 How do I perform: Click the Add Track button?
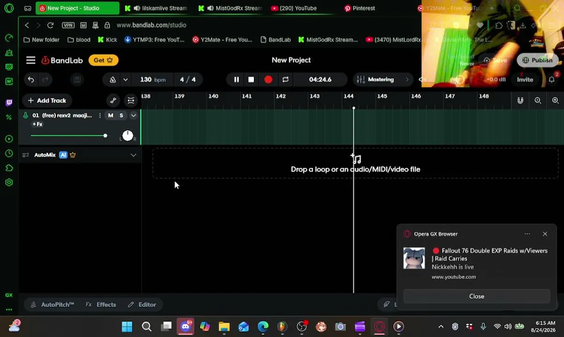pyautogui.click(x=47, y=101)
